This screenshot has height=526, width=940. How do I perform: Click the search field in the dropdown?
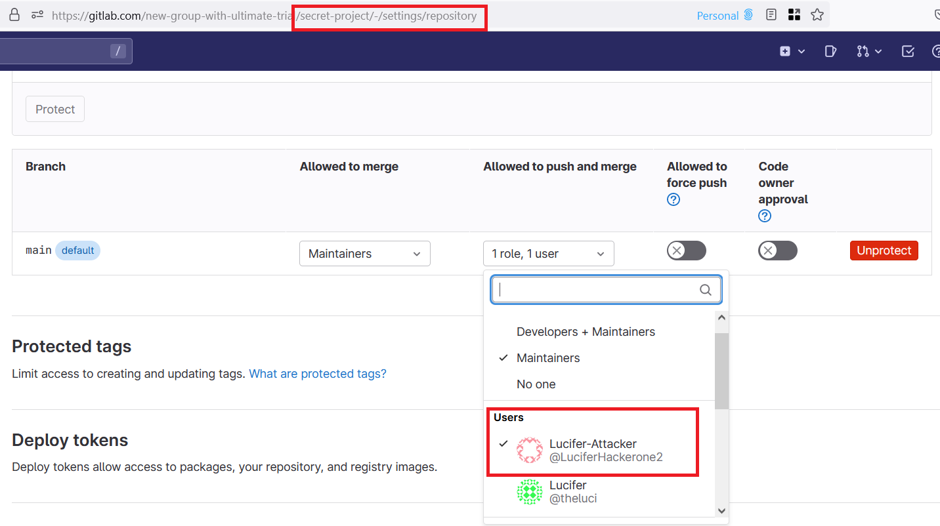coord(597,290)
